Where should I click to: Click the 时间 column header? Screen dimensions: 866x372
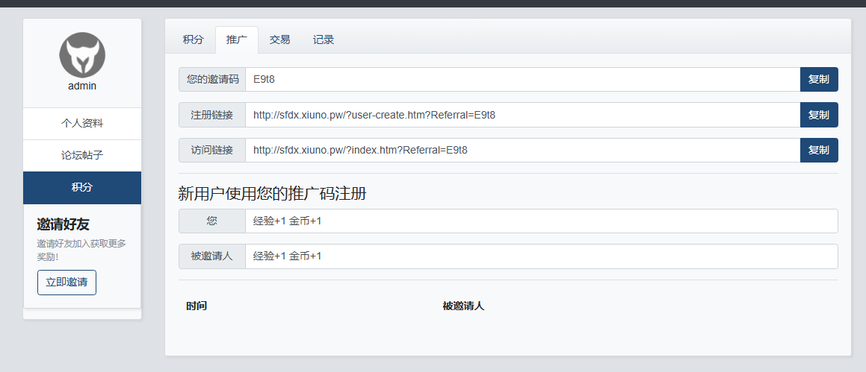tap(197, 306)
